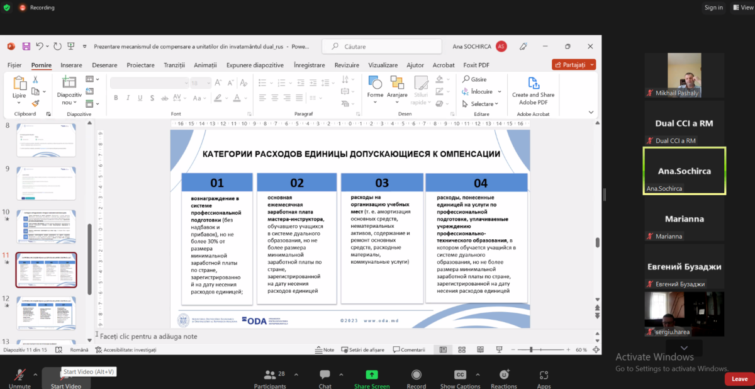Click Accesibilitate: investigați status entry
The width and height of the screenshot is (755, 389).
[126, 349]
